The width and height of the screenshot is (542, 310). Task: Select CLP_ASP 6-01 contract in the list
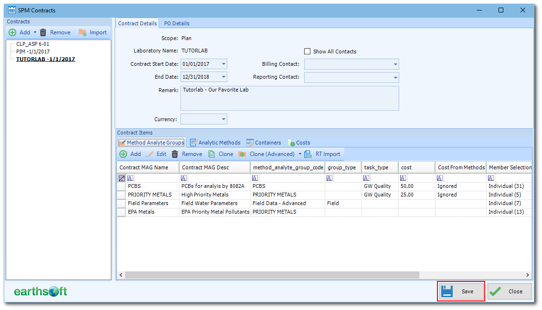(33, 44)
